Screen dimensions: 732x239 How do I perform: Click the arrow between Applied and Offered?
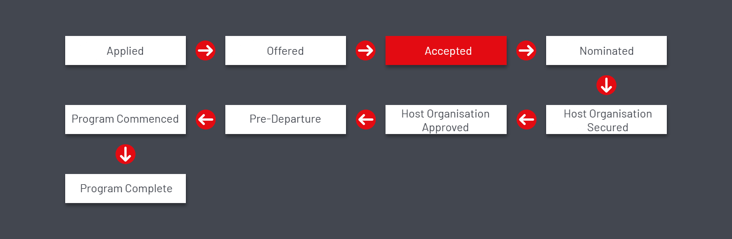pos(205,50)
